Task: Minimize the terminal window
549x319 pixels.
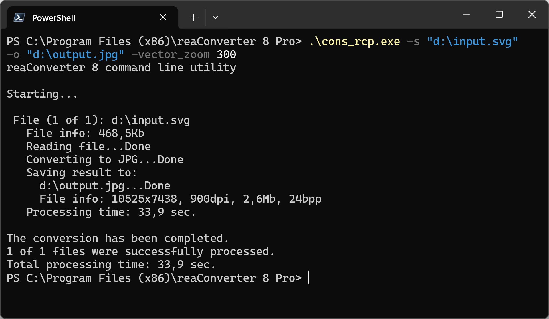Action: [x=466, y=14]
